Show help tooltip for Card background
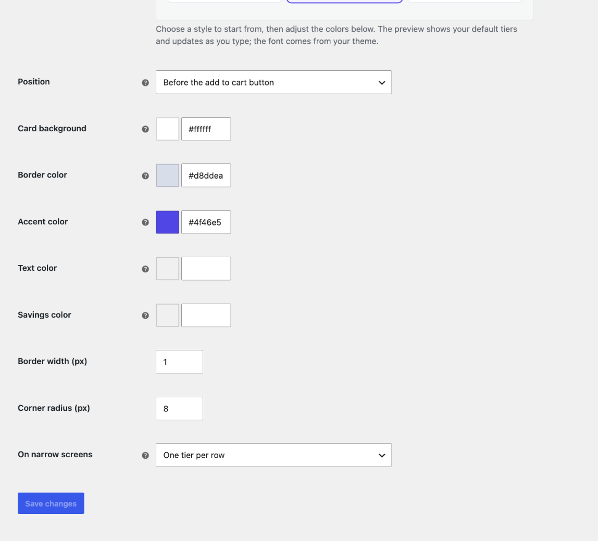598x541 pixels. 145,129
